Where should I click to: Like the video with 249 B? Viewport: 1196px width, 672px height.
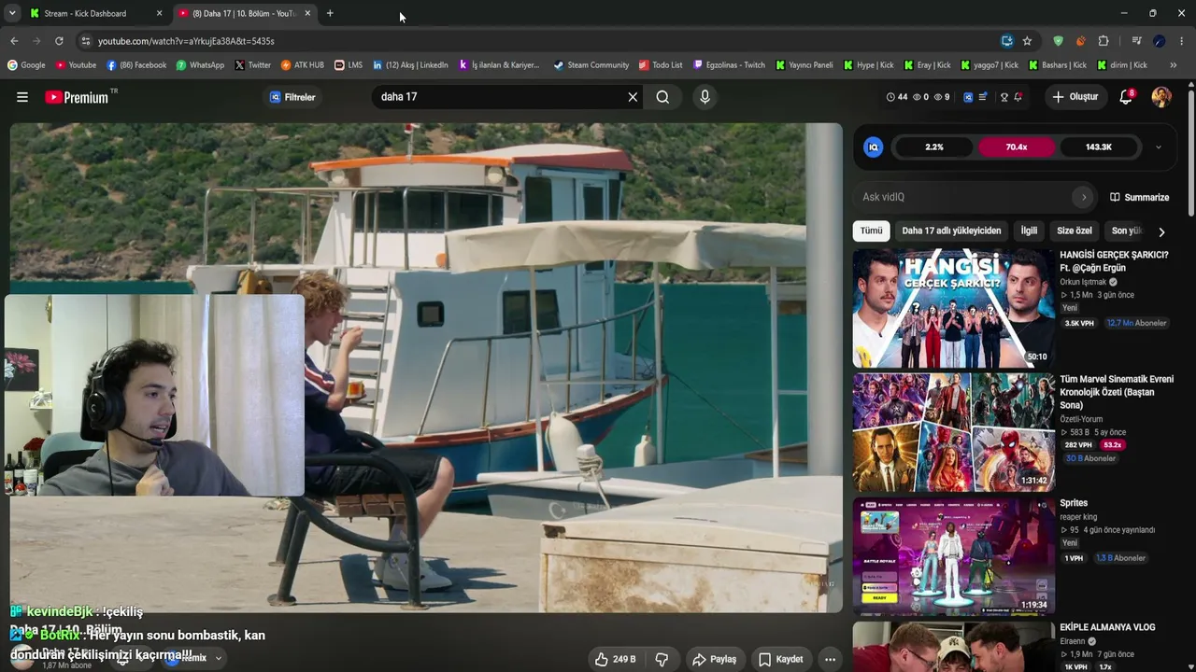point(615,659)
